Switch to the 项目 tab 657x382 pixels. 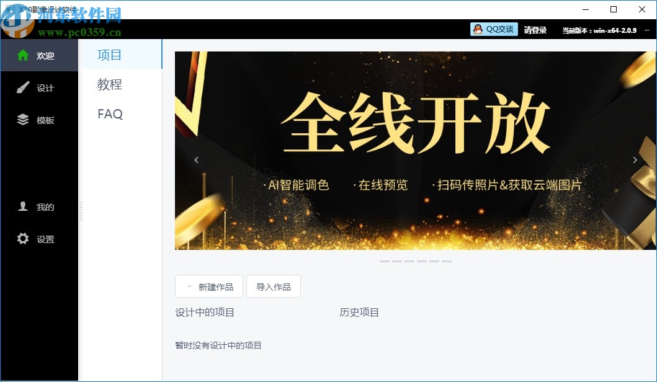coord(109,55)
